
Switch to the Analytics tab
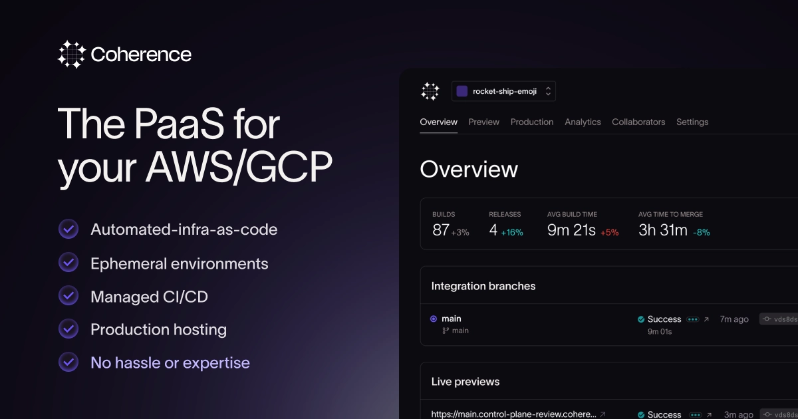click(583, 122)
